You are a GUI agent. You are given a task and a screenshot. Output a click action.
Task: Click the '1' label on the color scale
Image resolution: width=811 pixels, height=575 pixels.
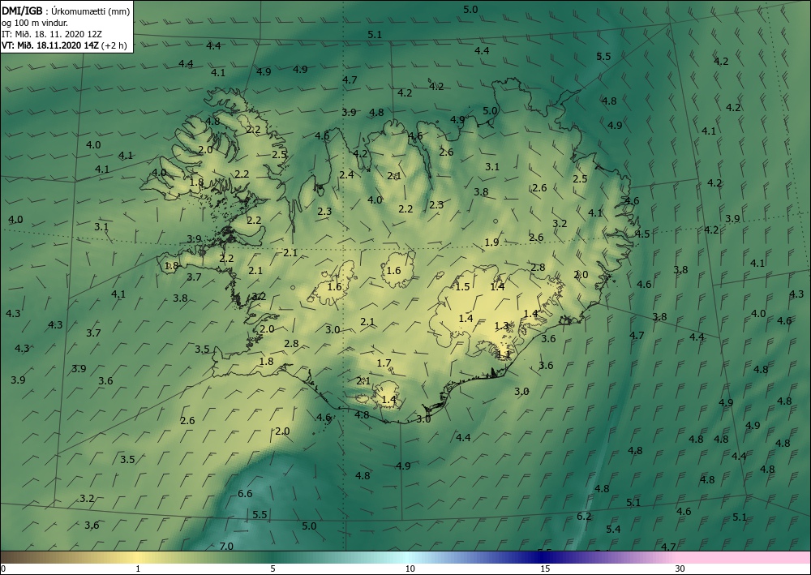(x=138, y=569)
